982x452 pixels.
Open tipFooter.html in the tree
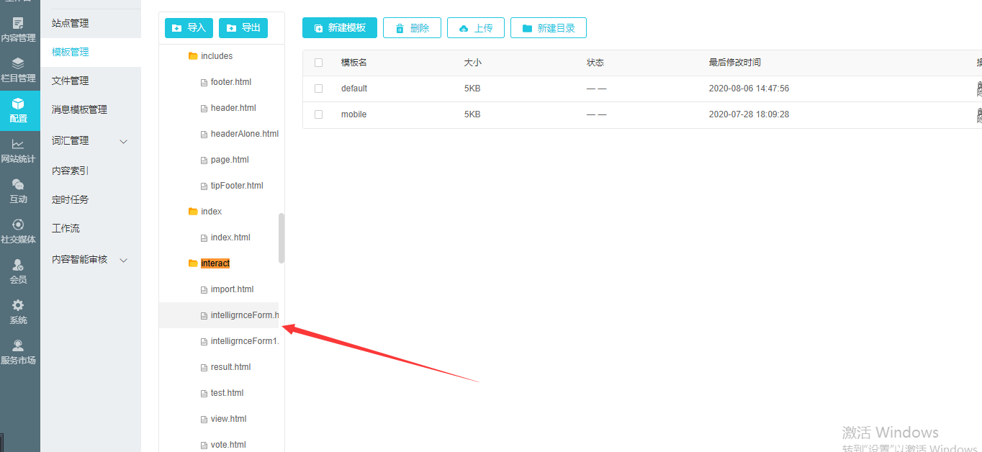pos(237,186)
